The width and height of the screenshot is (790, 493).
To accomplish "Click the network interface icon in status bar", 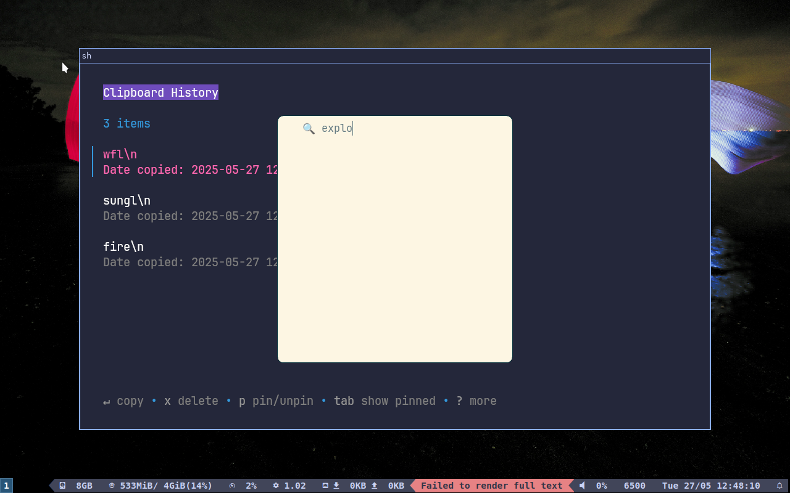I will (325, 486).
